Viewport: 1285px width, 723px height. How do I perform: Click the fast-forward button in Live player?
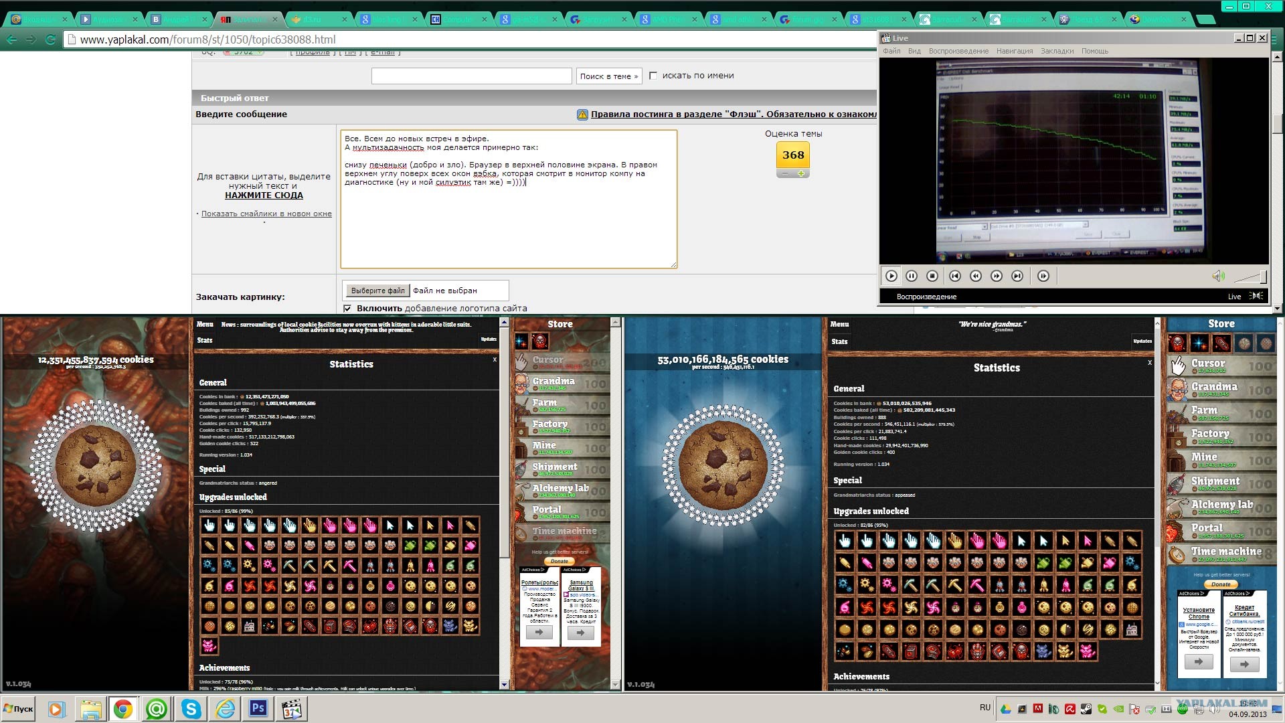[x=997, y=276]
